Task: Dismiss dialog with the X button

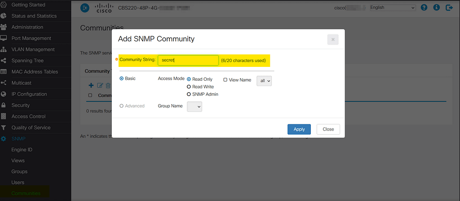Action: coord(333,39)
